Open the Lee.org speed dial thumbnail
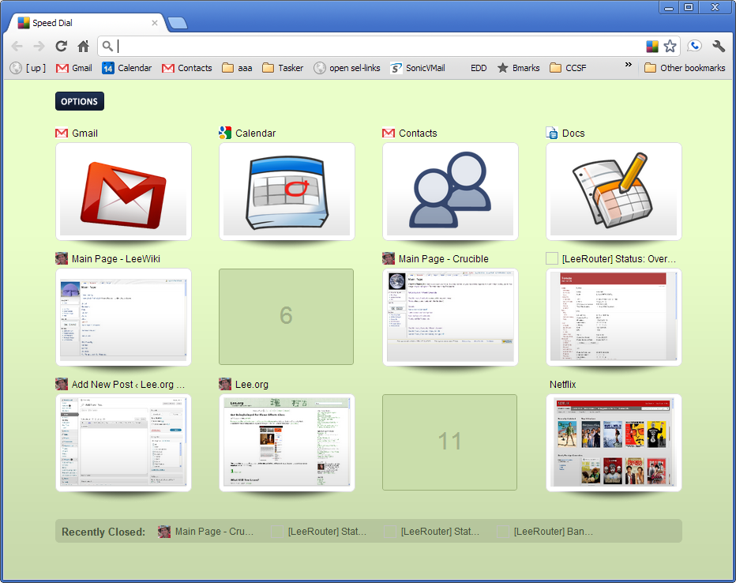The height and width of the screenshot is (583, 736). (287, 442)
